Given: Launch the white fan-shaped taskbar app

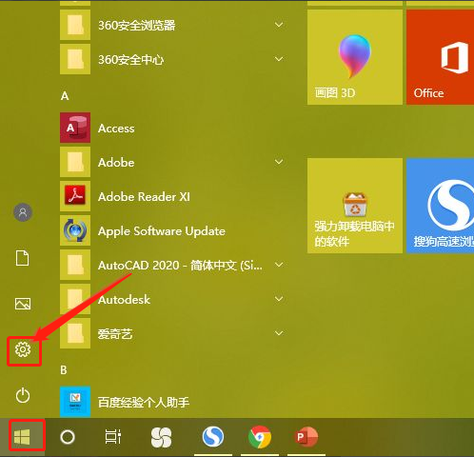Looking at the screenshot, I should 161,437.
